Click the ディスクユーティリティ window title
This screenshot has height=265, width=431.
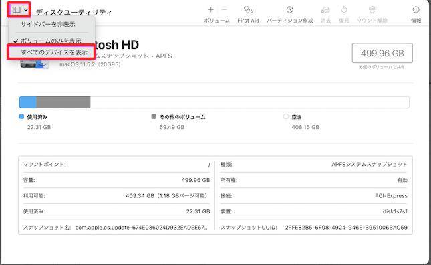[x=74, y=13]
